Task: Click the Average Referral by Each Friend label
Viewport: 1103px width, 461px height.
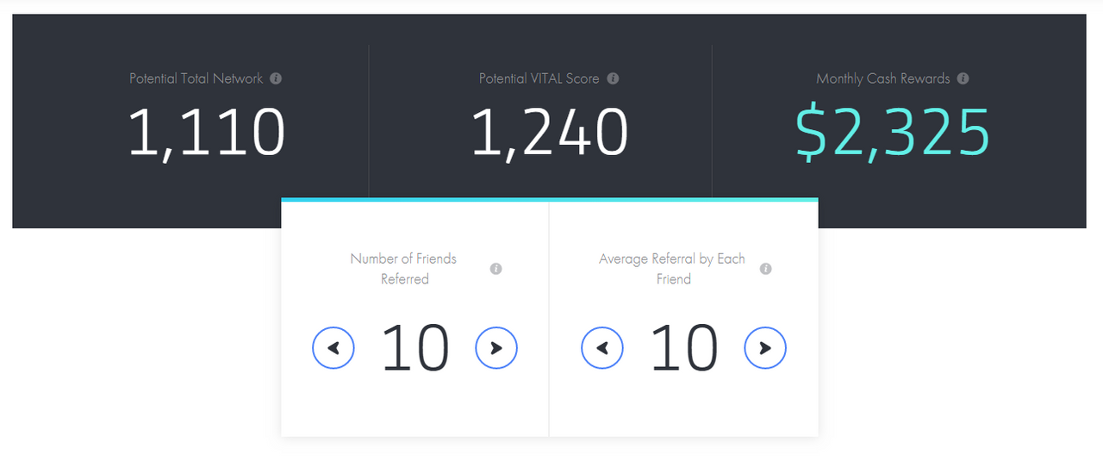Action: [672, 269]
